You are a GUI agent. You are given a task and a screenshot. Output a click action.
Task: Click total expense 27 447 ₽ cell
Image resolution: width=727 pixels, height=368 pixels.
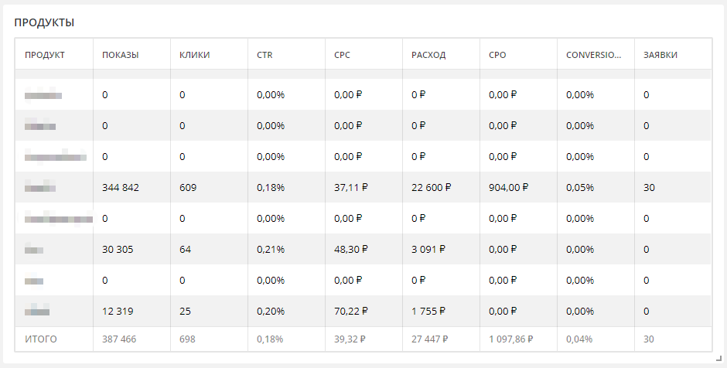pyautogui.click(x=429, y=339)
